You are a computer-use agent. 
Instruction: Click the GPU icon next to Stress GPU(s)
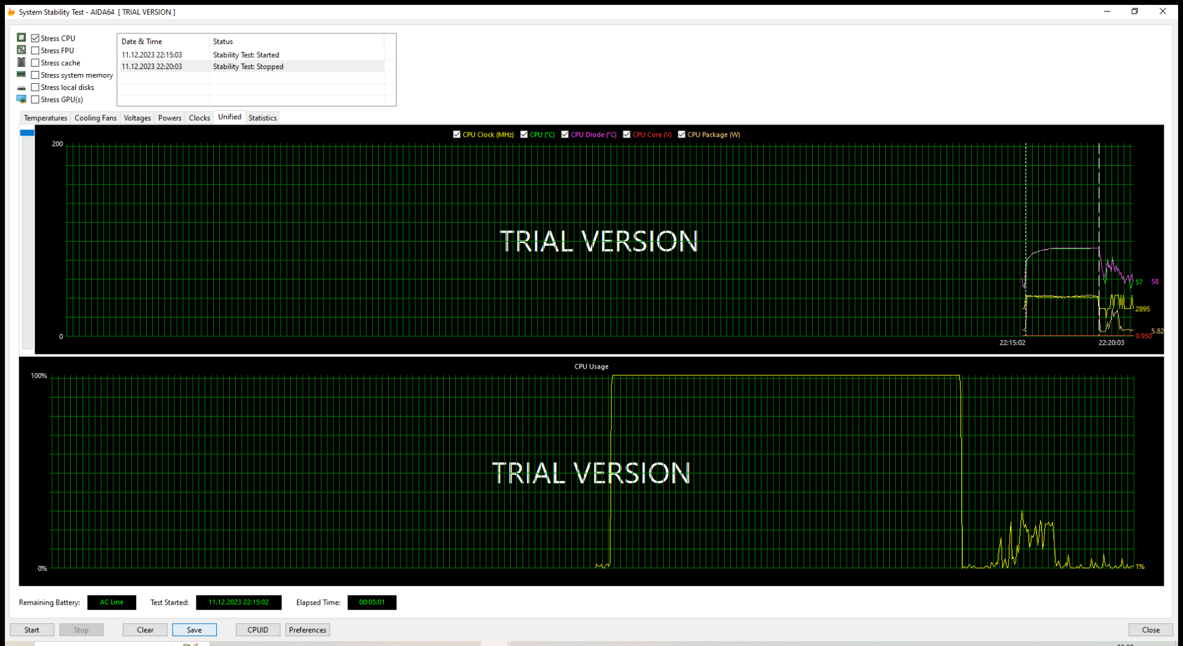[x=22, y=99]
